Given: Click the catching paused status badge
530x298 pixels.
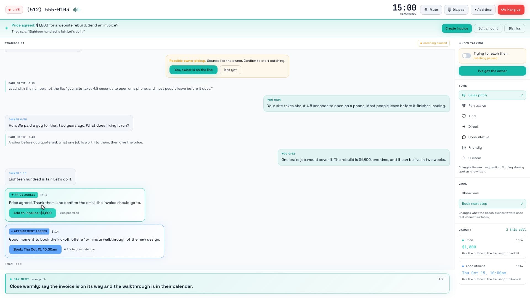Looking at the screenshot, I should pos(433,43).
